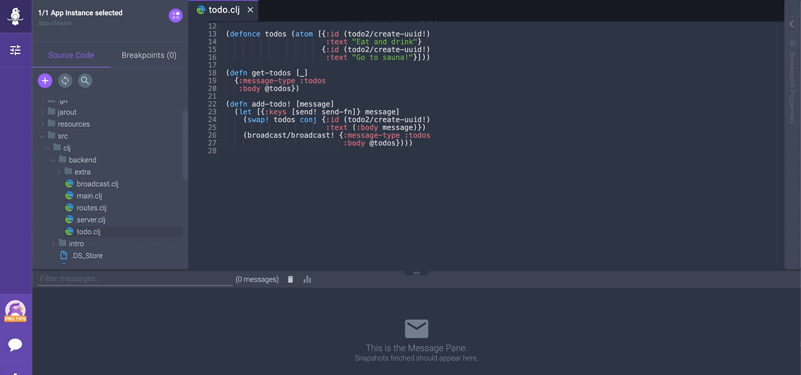Click the purple plus add button

45,81
